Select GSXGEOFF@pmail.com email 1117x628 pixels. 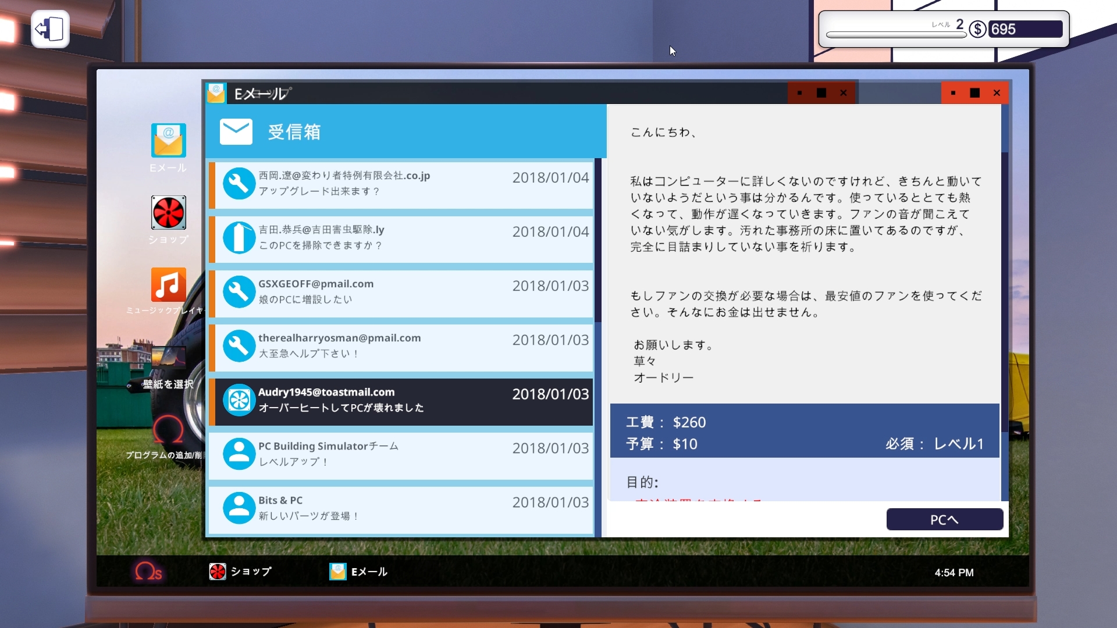(x=401, y=292)
